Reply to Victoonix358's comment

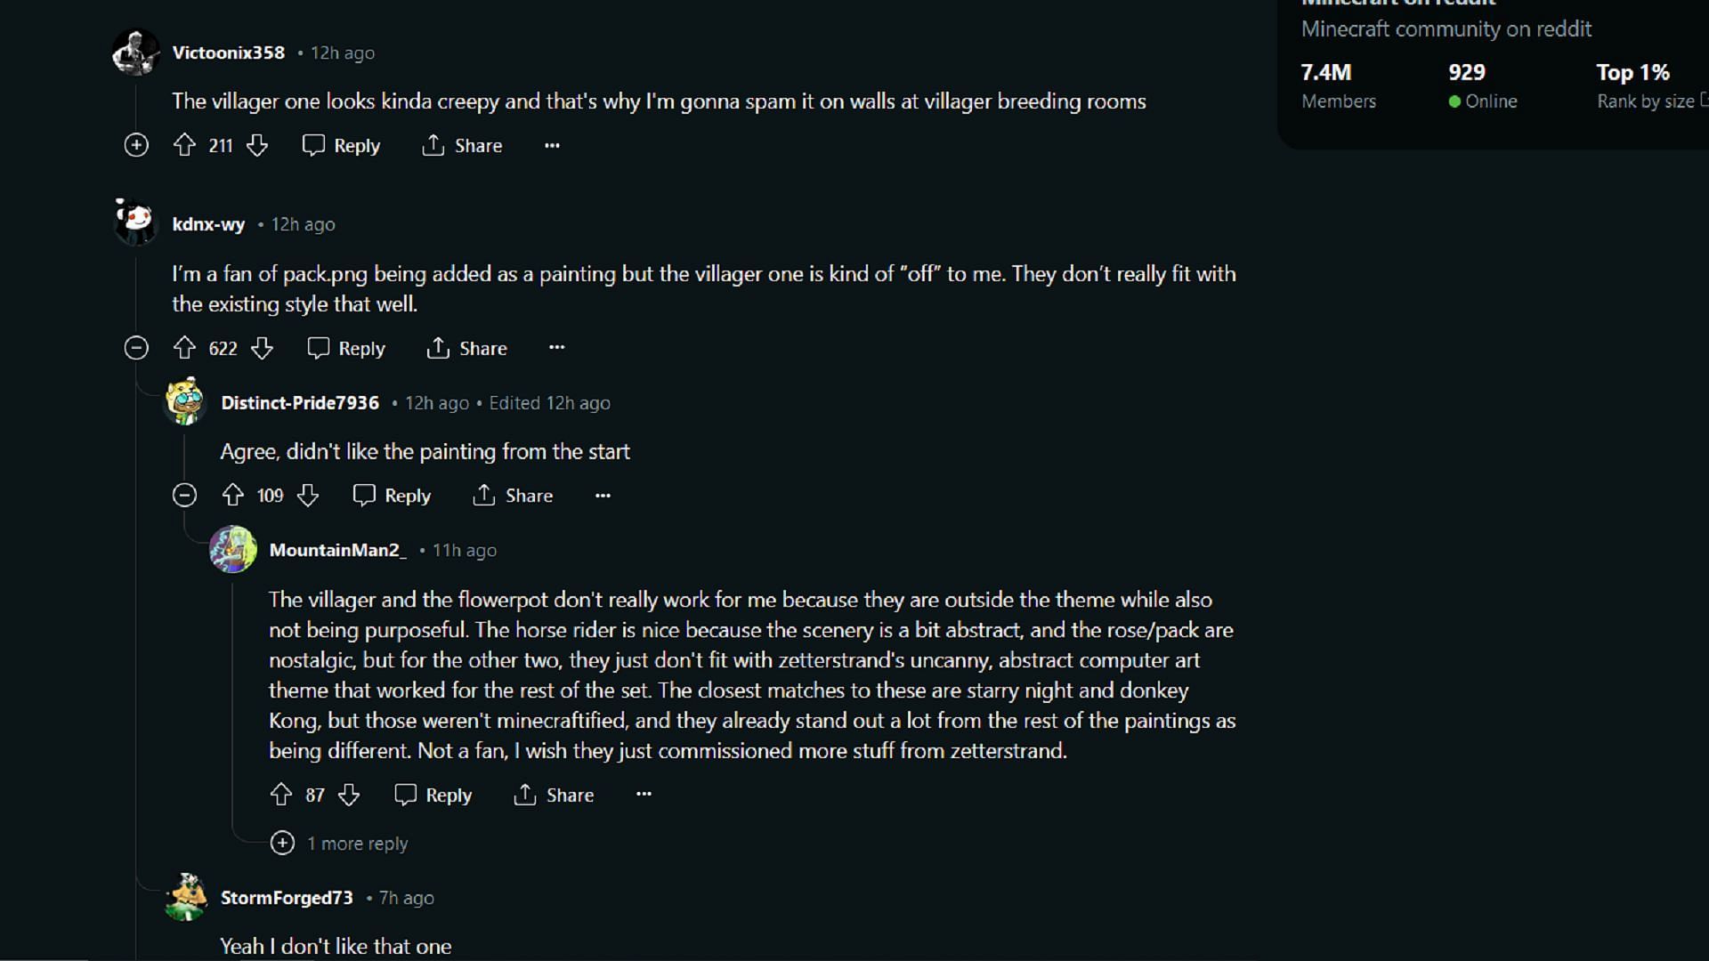point(340,144)
